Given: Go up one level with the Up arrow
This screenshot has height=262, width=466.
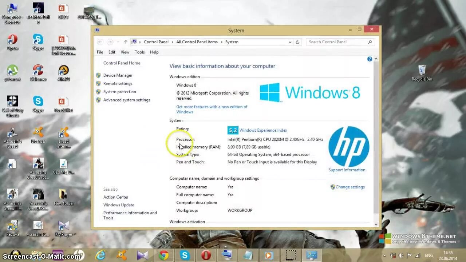Looking at the screenshot, I should click(x=126, y=42).
